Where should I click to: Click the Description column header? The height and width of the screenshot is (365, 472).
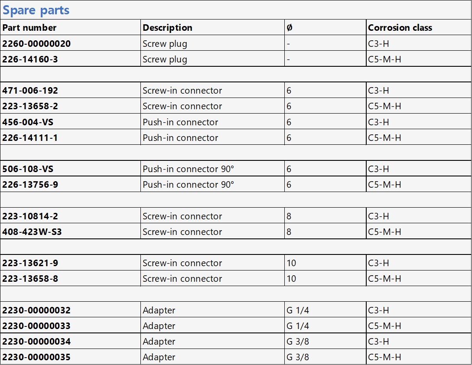point(167,28)
